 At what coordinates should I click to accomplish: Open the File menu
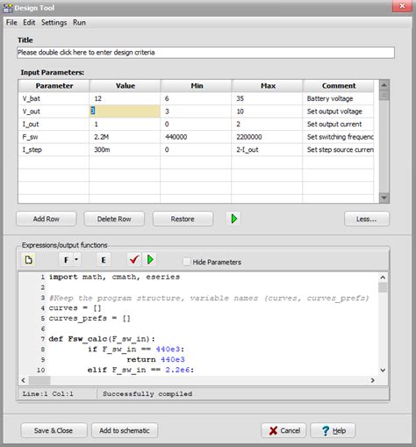11,23
